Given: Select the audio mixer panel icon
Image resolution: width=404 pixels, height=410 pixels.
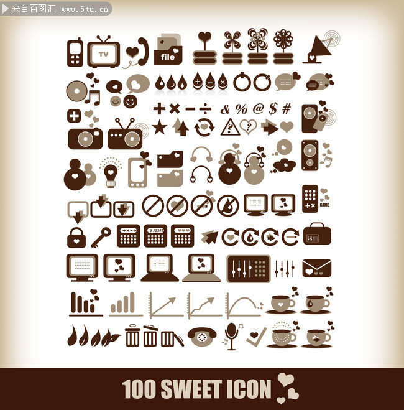Looking at the screenshot, I should click(x=249, y=269).
